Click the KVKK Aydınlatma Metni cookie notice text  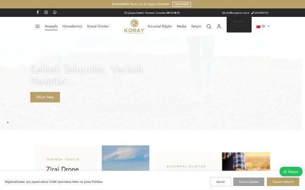[54, 182]
